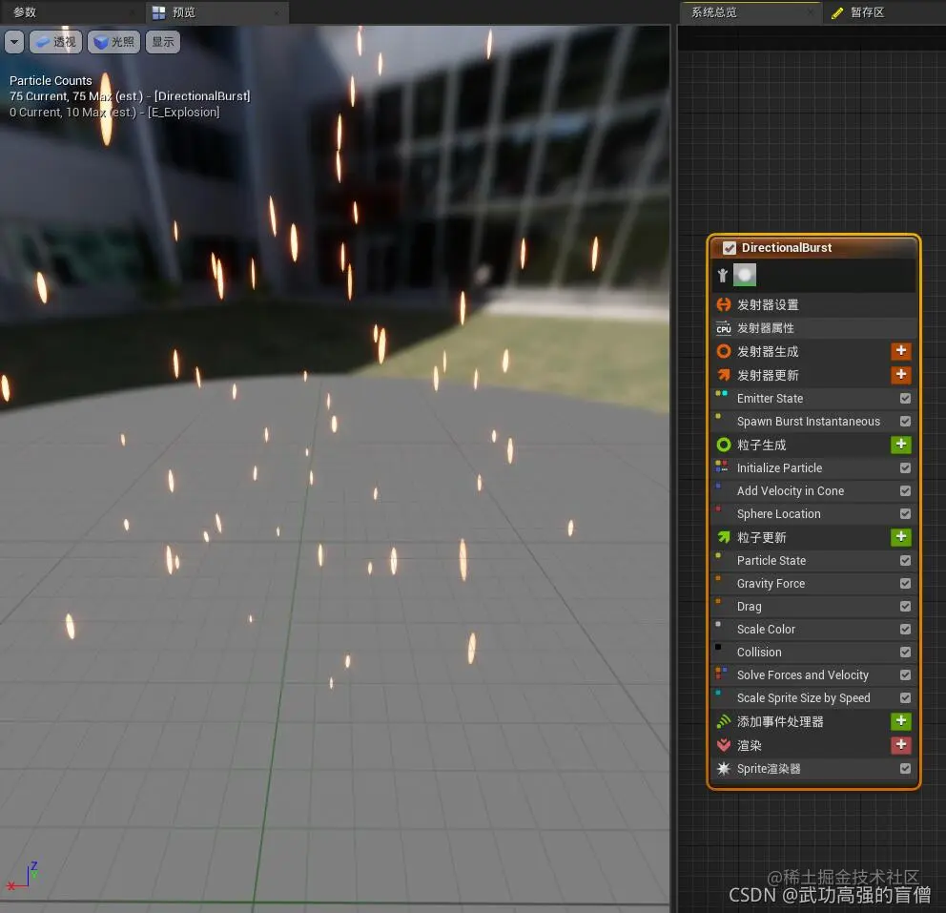Select the Gravity Force module
The image size is (946, 913).
point(812,584)
